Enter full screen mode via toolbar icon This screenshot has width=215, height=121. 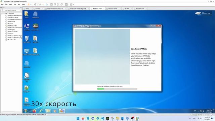pos(58,4)
